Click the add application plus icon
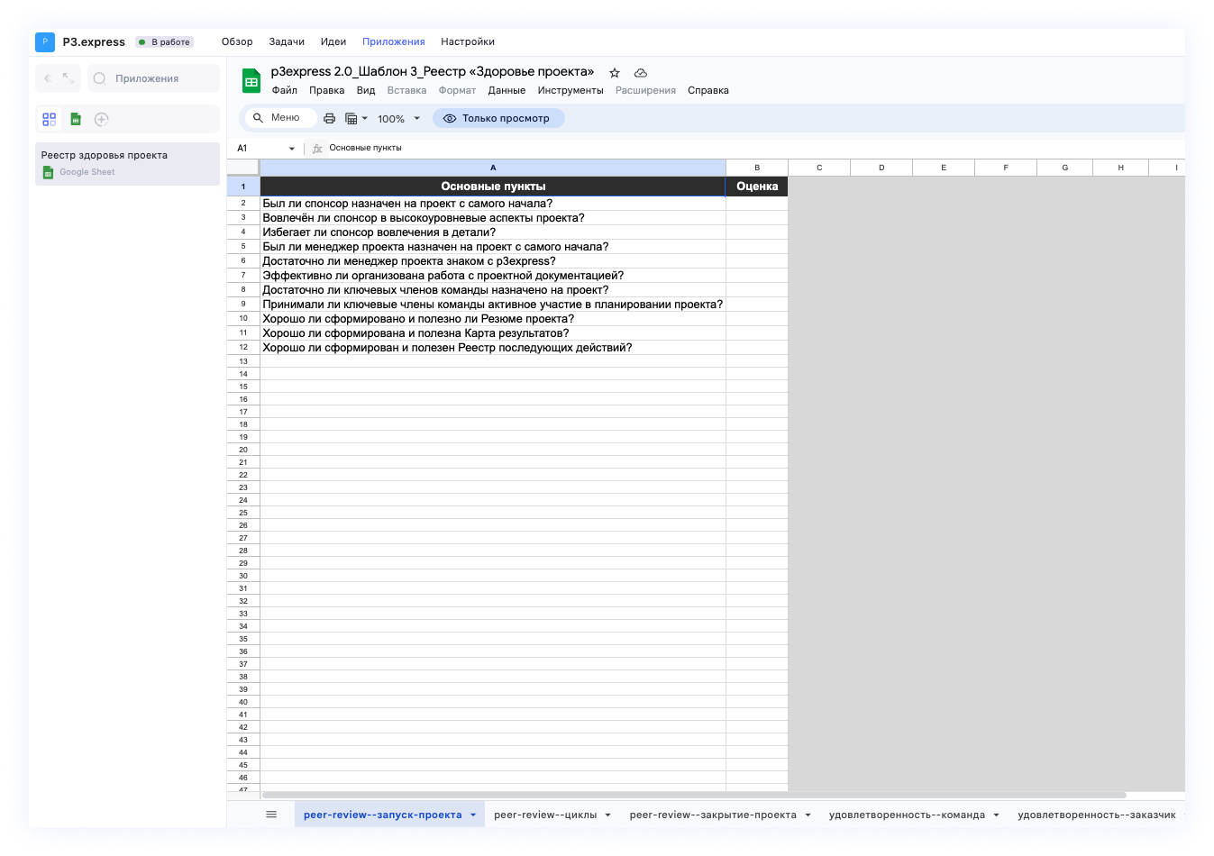This screenshot has width=1214, height=856. click(x=102, y=119)
